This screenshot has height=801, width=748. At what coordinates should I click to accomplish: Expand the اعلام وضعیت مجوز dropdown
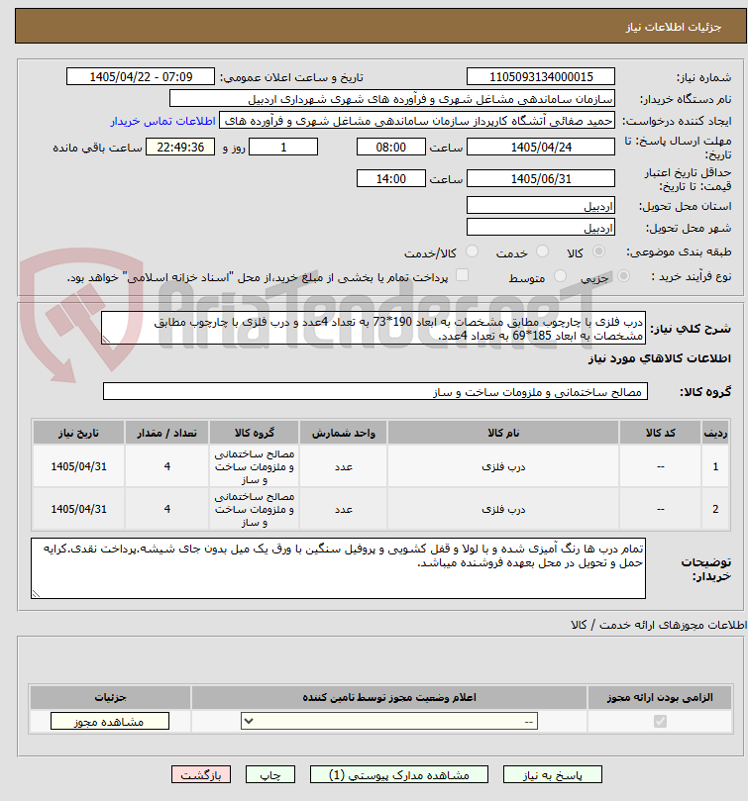tap(389, 722)
